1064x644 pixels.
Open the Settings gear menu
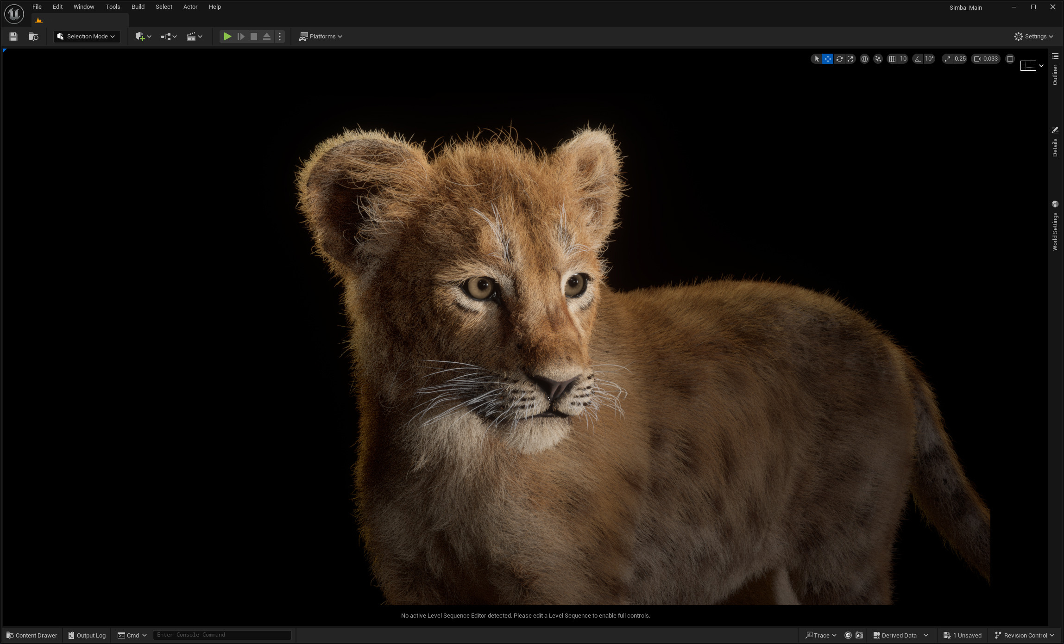click(x=1033, y=37)
